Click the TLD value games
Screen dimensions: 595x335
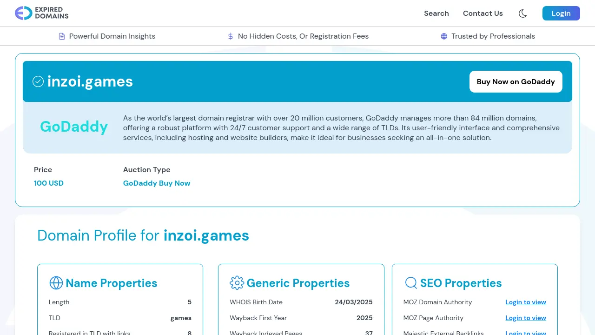click(181, 318)
